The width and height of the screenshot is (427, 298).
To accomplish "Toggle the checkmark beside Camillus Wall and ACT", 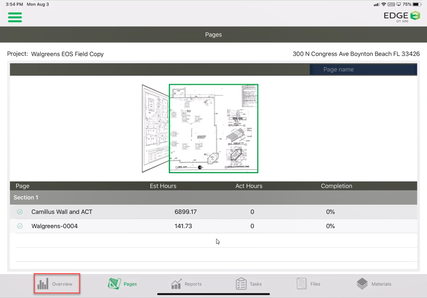I will tap(20, 212).
